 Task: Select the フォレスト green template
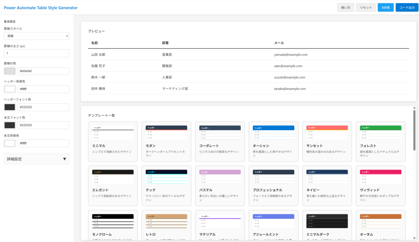pyautogui.click(x=381, y=141)
